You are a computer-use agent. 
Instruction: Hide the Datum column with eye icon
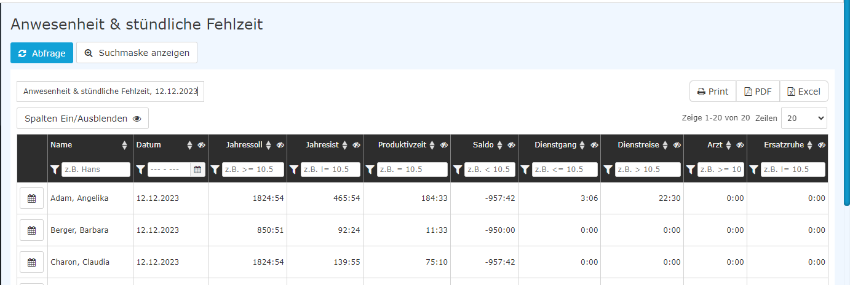pyautogui.click(x=201, y=146)
